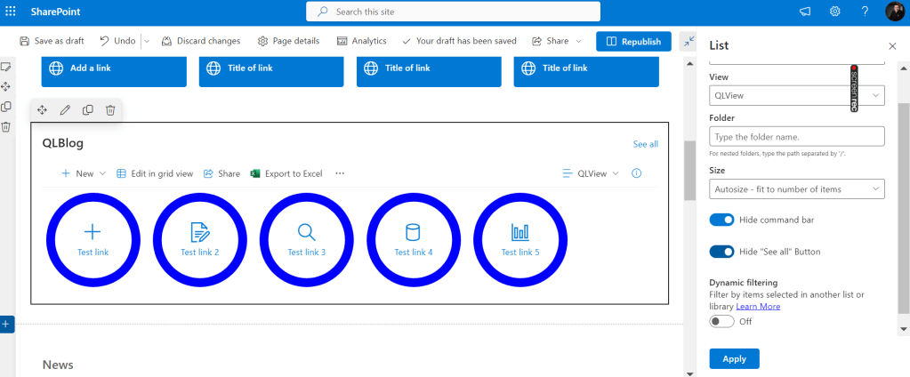Toggle Hide command bar switch
The width and height of the screenshot is (910, 377).
tap(721, 220)
